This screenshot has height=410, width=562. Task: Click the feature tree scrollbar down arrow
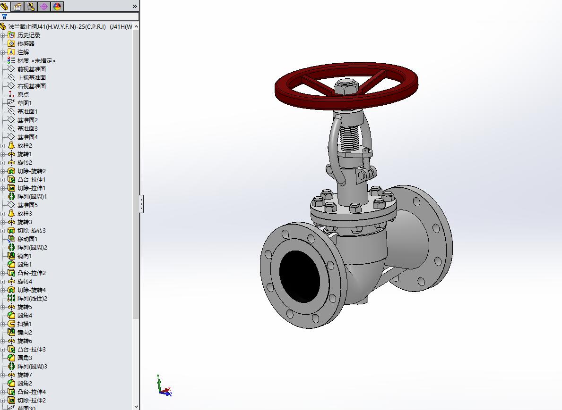coord(136,406)
